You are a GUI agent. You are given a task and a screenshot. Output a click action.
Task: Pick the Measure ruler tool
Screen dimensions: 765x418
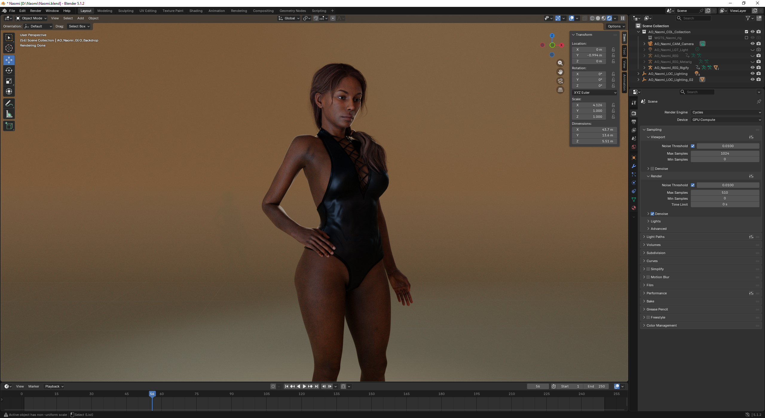pos(9,114)
